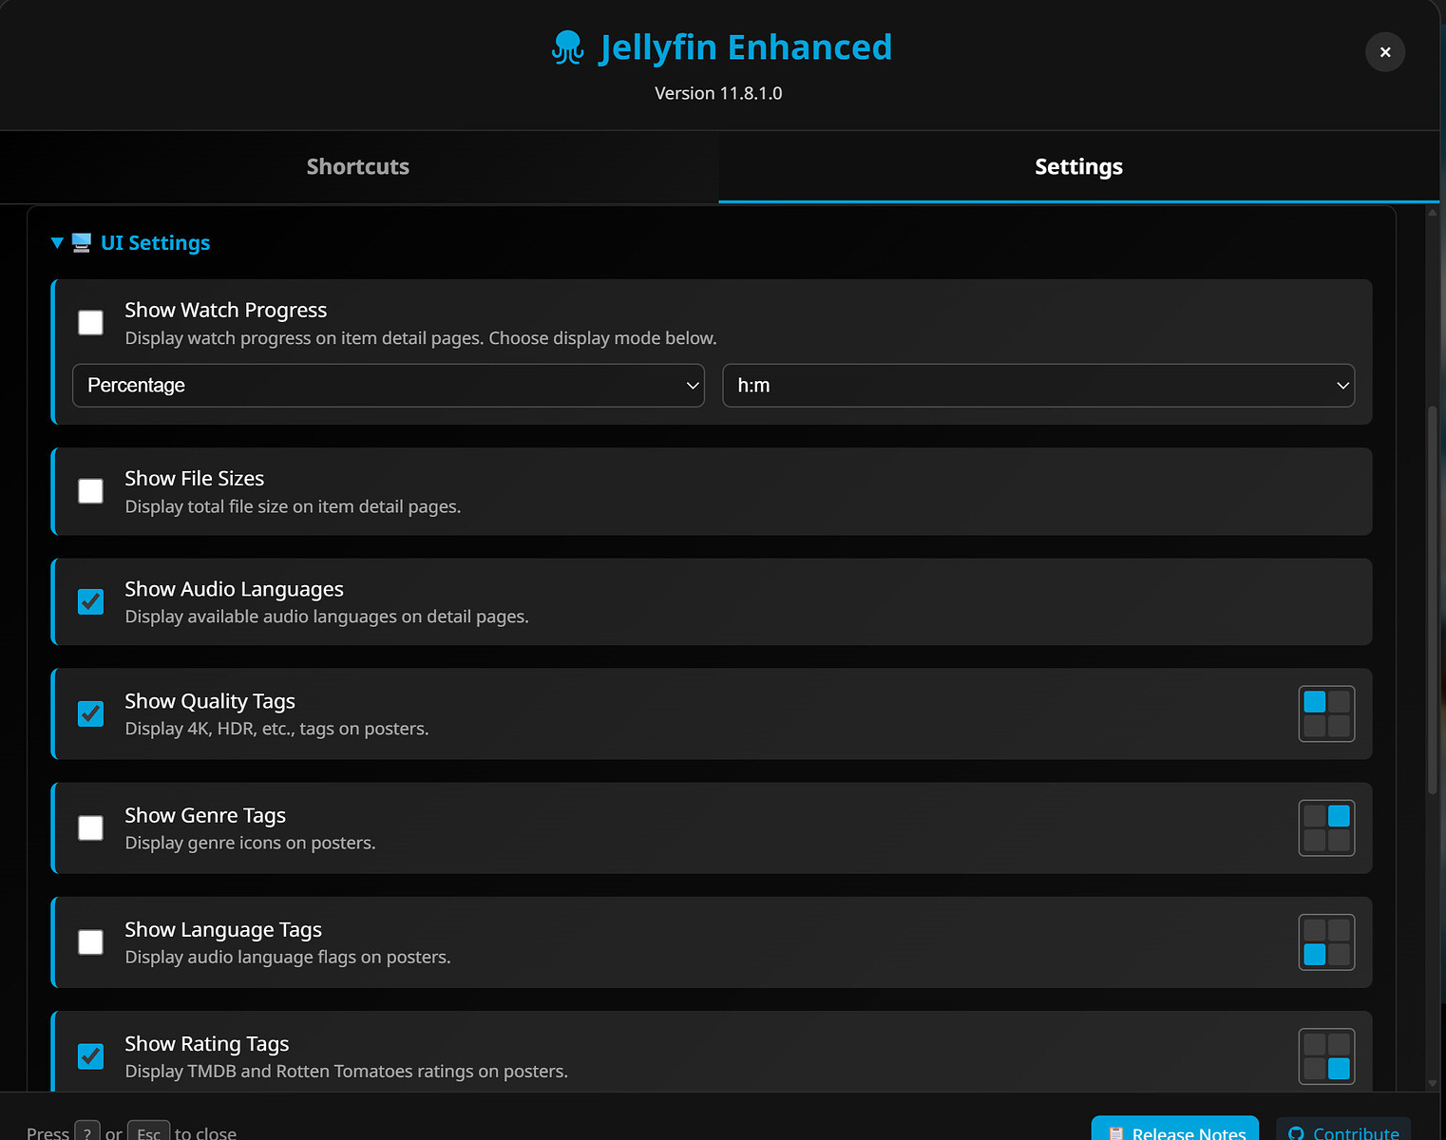Set Language Tags to top-right corner cell
The height and width of the screenshot is (1140, 1446).
[x=1340, y=930]
